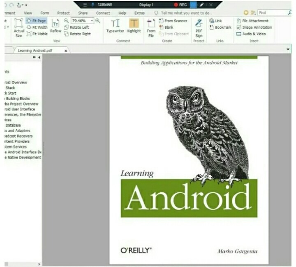The height and width of the screenshot is (267, 296).
Task: Click the bookmarks panel scroll right arrow
Action: pyautogui.click(x=39, y=264)
